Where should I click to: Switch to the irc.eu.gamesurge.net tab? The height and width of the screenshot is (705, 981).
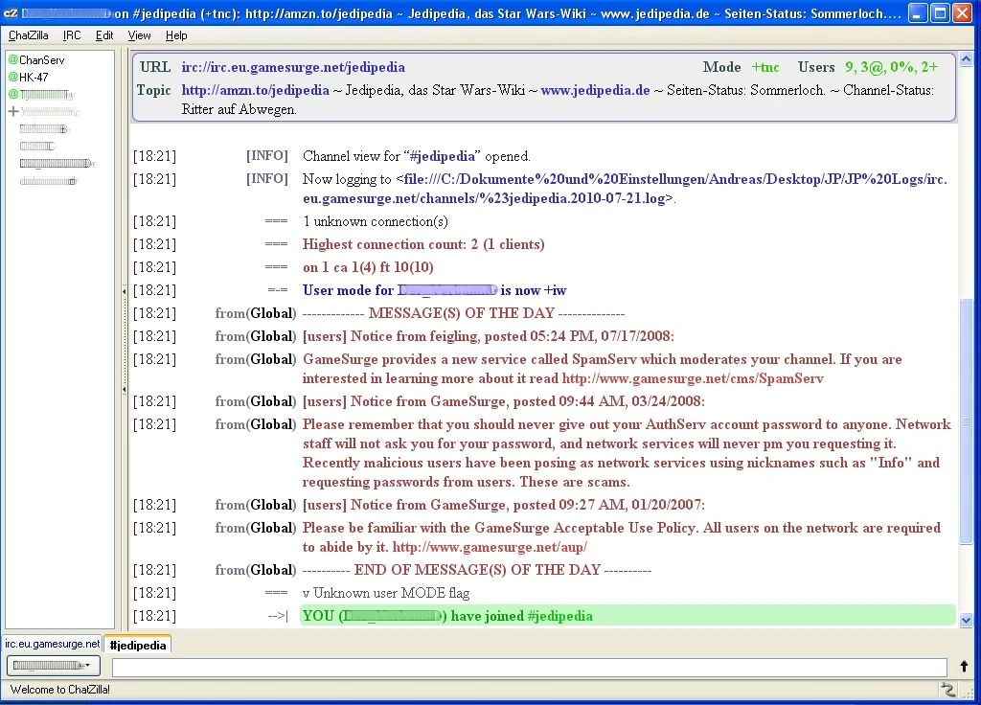52,645
